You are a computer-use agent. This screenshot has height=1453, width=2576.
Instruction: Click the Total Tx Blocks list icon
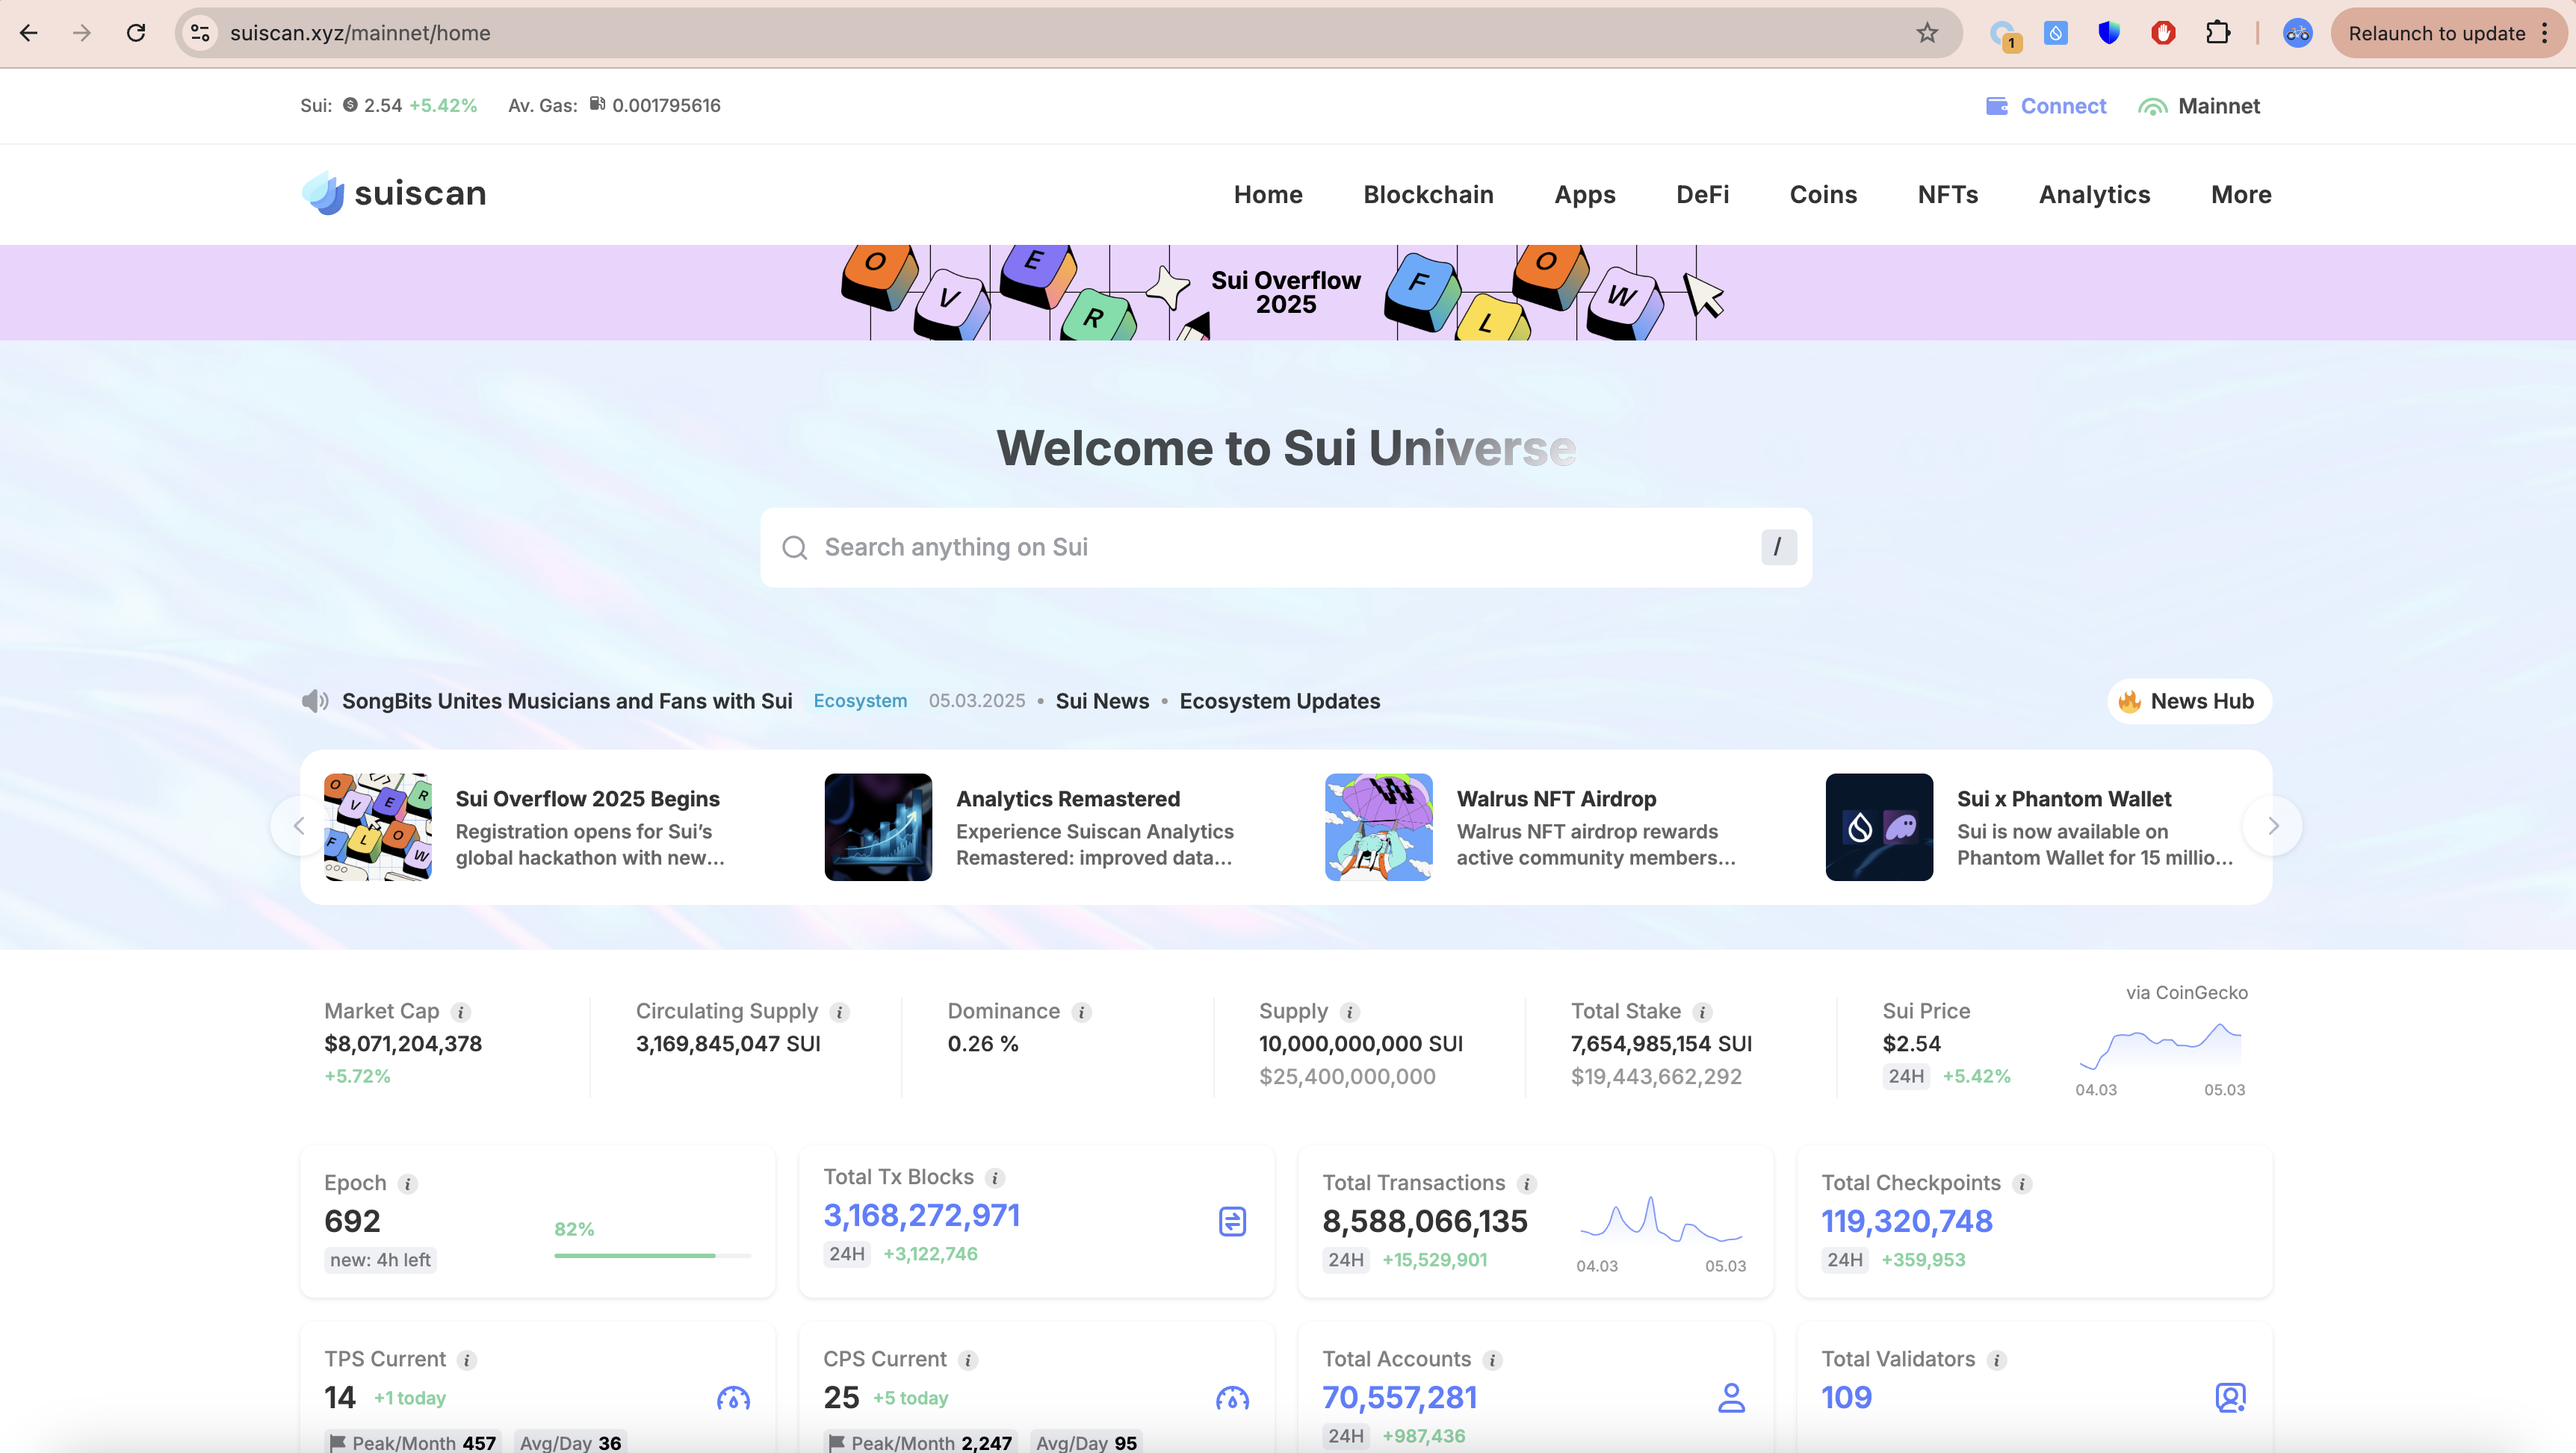(1232, 1221)
